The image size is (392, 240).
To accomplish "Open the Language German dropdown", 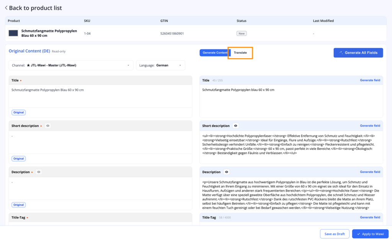I will (x=160, y=65).
